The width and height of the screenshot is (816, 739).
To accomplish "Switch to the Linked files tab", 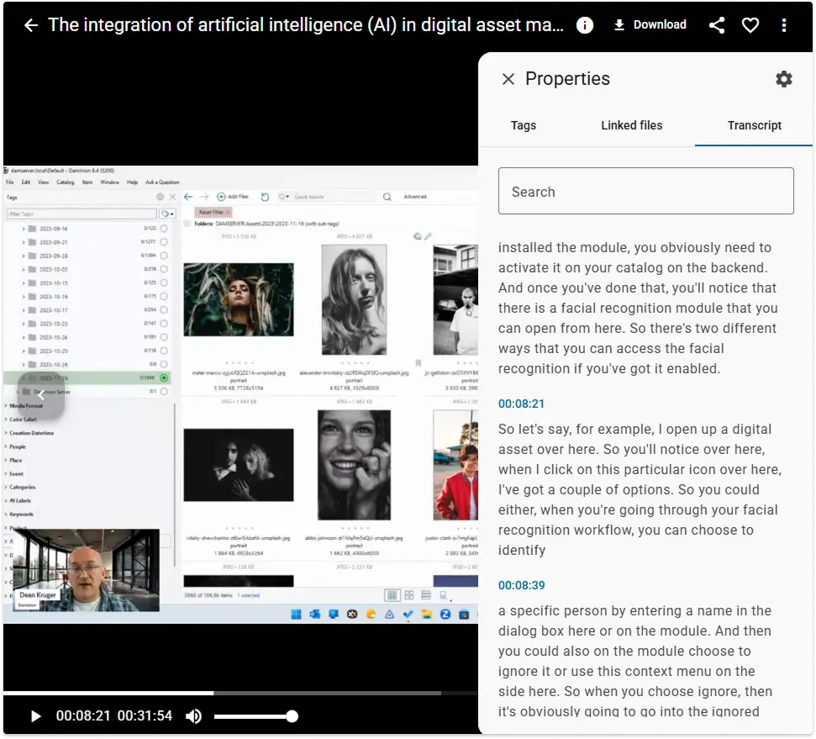I will pyautogui.click(x=631, y=125).
